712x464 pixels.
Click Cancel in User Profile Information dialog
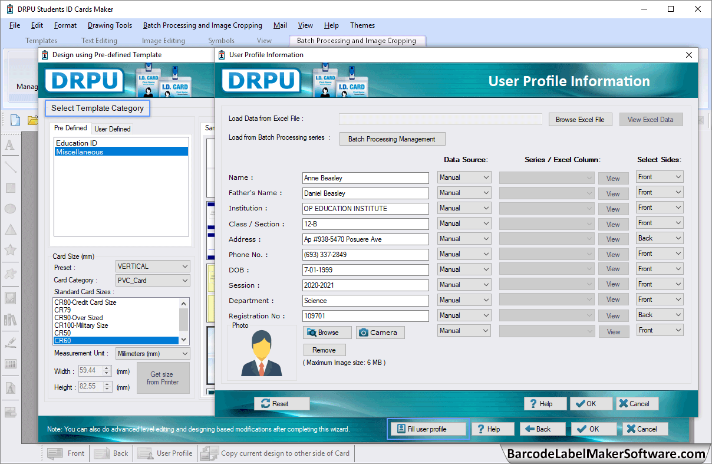tap(637, 404)
